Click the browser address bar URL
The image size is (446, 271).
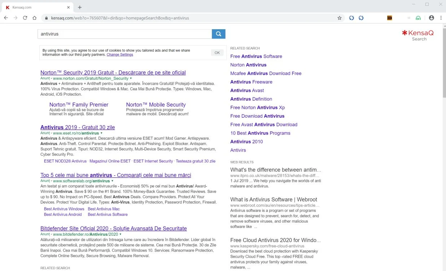pos(120,18)
